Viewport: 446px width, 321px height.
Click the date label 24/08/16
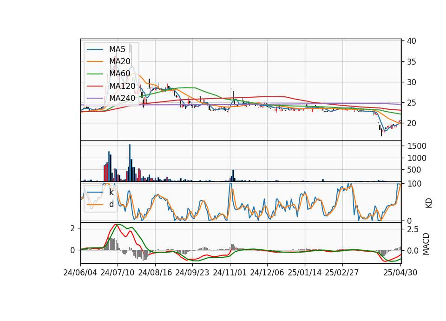point(155,273)
